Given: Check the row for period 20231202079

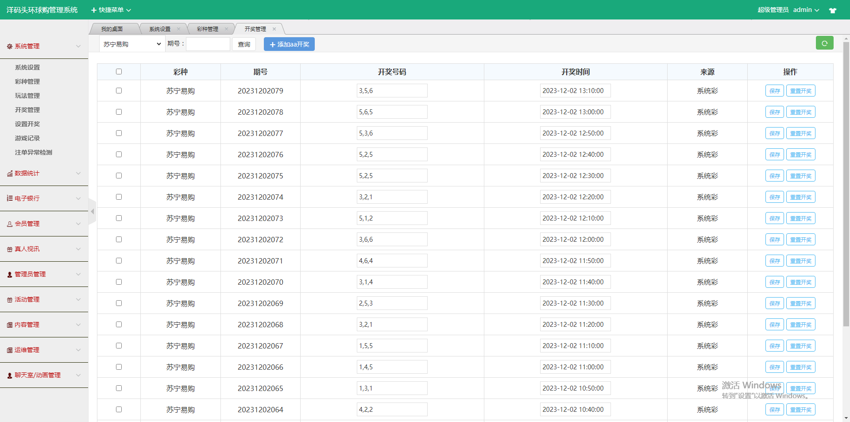Looking at the screenshot, I should click(119, 91).
